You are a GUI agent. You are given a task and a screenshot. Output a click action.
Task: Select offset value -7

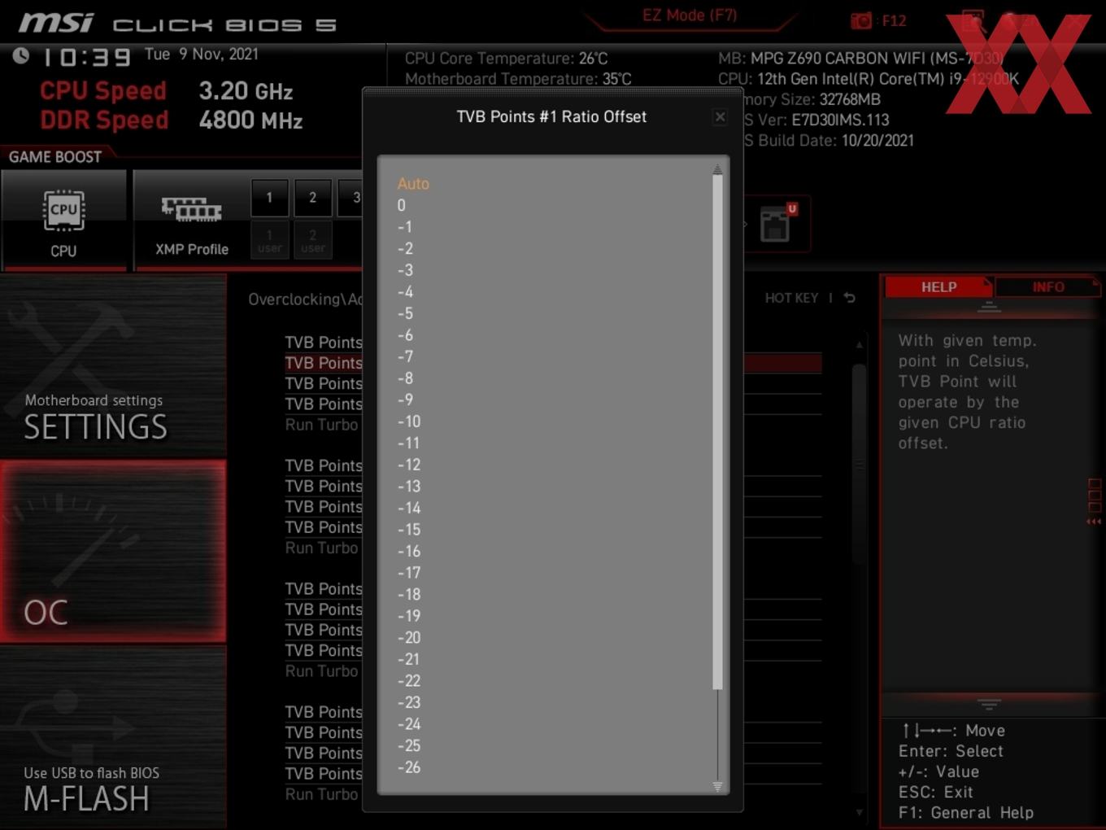[x=405, y=356]
